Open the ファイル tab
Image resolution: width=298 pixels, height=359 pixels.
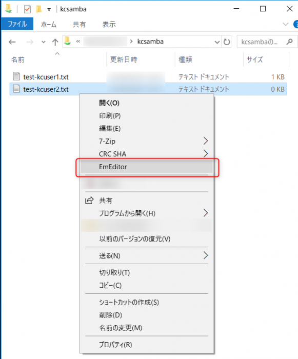click(17, 24)
